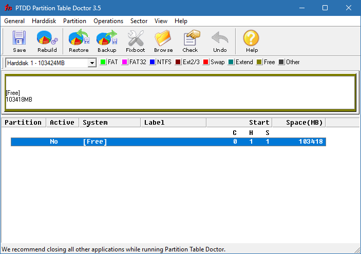
Task: Open the View menu
Action: click(x=161, y=21)
